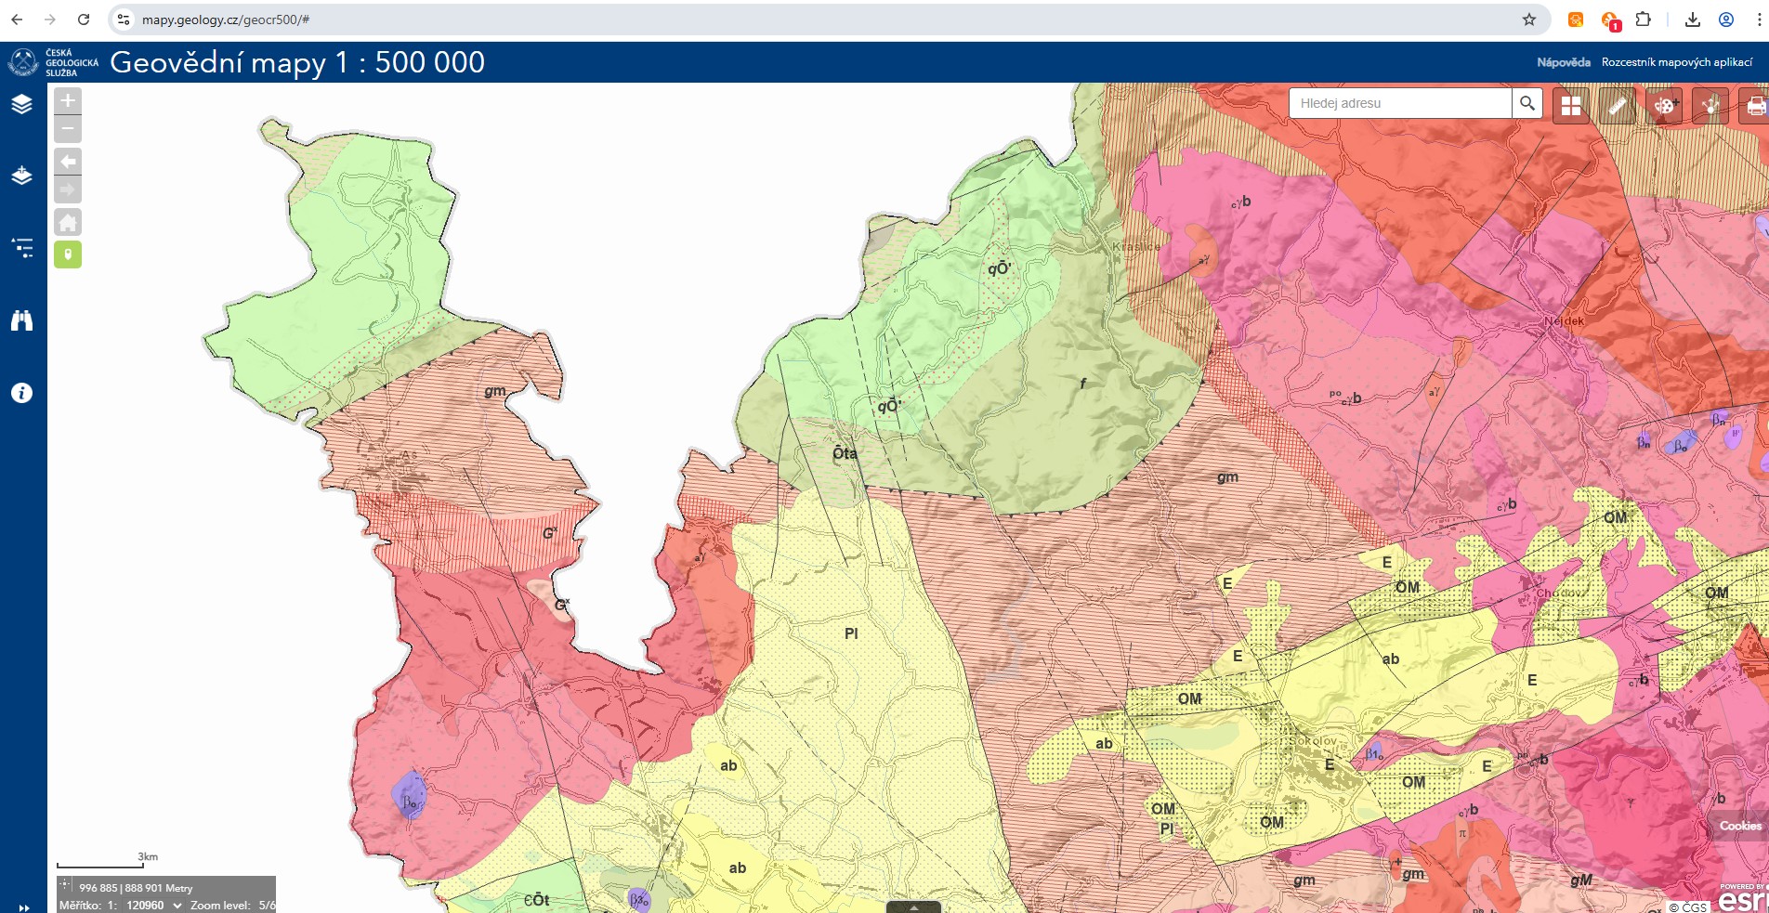Screen dimensions: 1769x913
Task: Activate the green my-location button
Action: pyautogui.click(x=68, y=254)
